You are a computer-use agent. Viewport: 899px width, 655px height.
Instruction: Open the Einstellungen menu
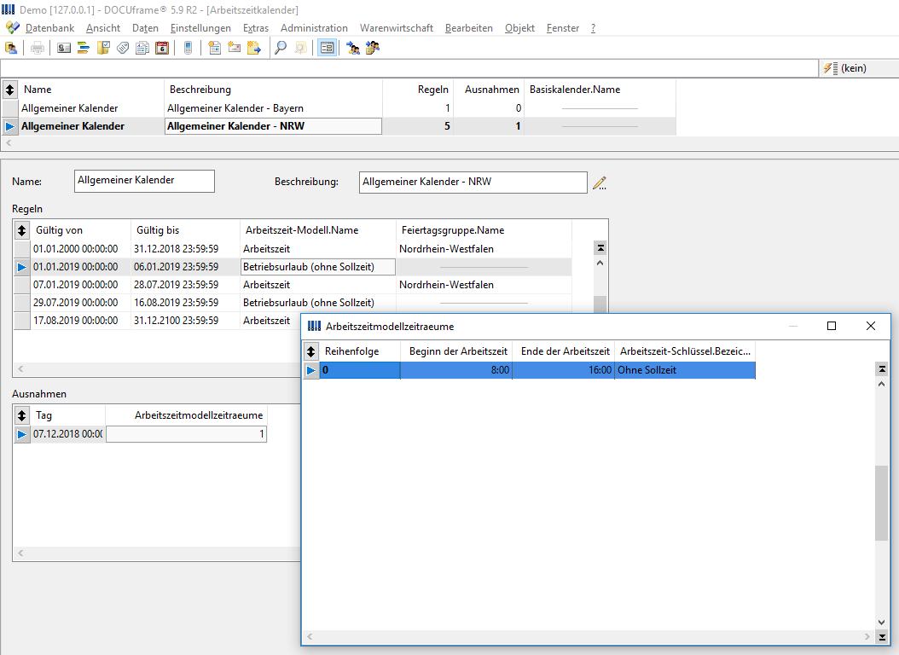pyautogui.click(x=200, y=28)
